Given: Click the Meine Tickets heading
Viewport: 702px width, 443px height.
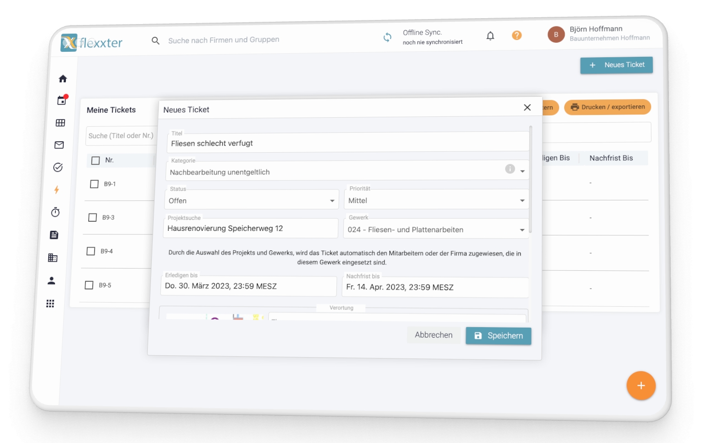Looking at the screenshot, I should point(111,110).
